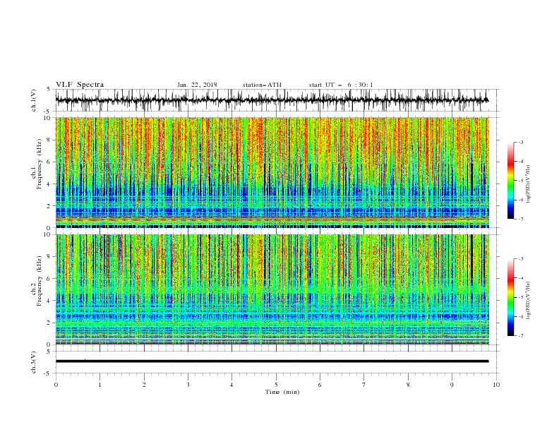Click the "5" tick on the ch.1(V) axis
559x432 pixels.
point(49,90)
